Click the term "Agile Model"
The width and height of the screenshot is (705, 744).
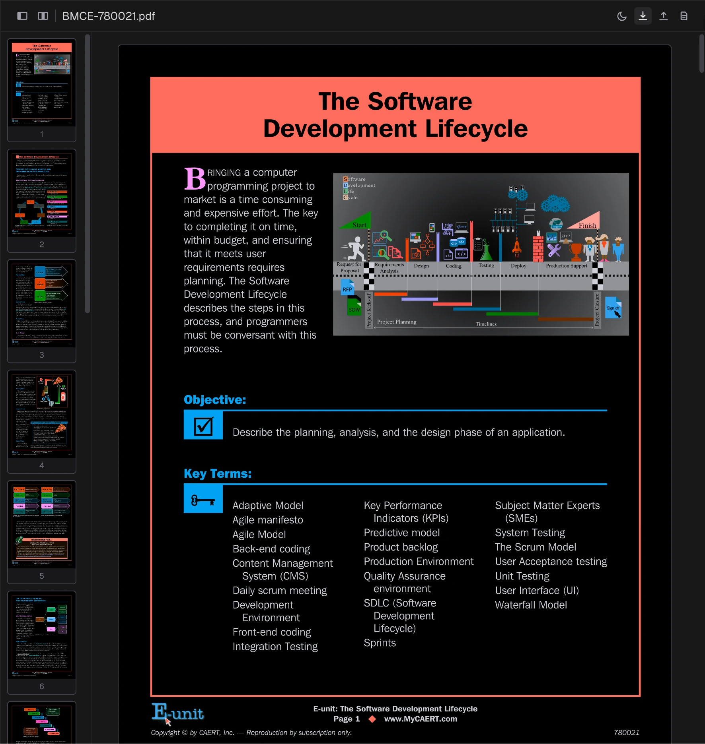click(x=259, y=535)
